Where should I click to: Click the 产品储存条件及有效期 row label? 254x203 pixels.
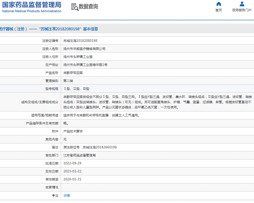point(42,123)
